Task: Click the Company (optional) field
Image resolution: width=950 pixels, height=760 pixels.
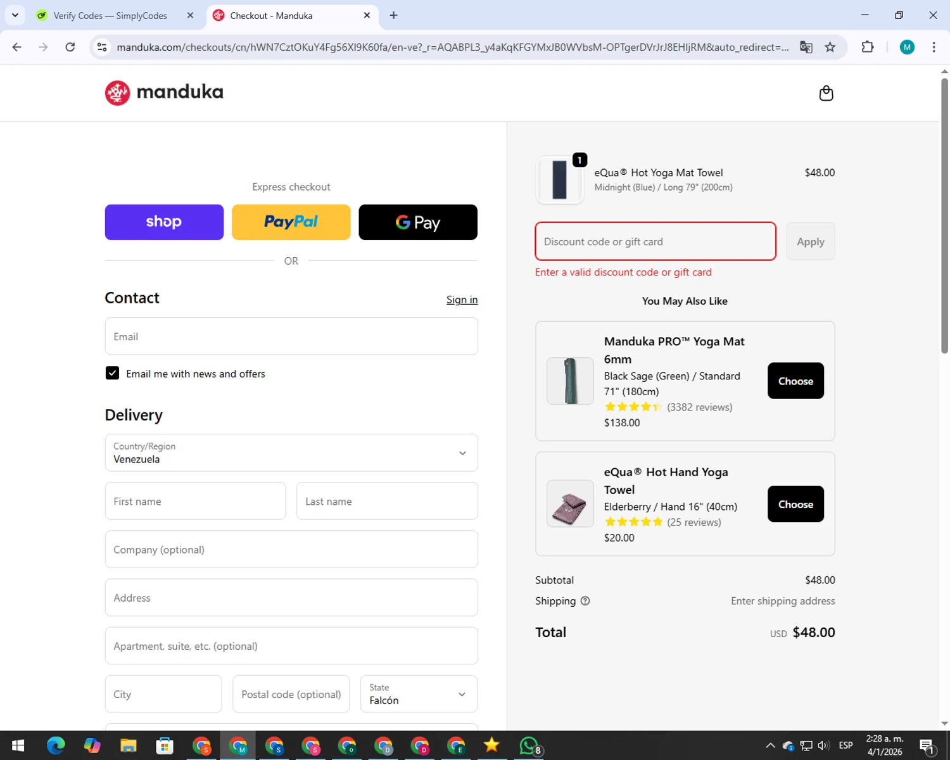Action: coord(291,549)
